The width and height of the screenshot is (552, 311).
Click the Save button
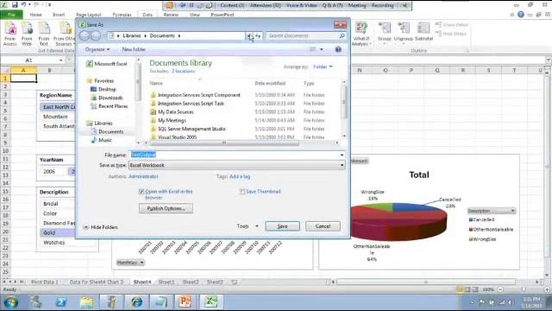(282, 226)
